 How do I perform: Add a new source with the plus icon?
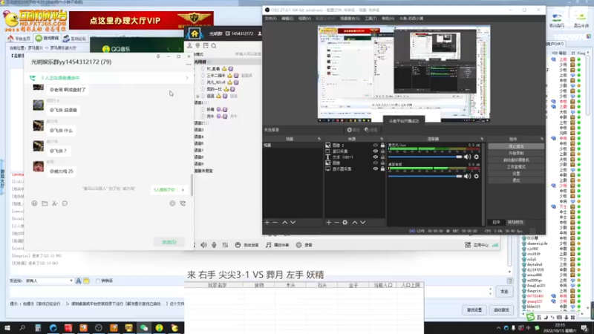pyautogui.click(x=328, y=222)
